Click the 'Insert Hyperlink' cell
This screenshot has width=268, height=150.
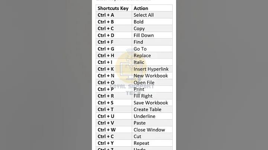[x=152, y=69]
